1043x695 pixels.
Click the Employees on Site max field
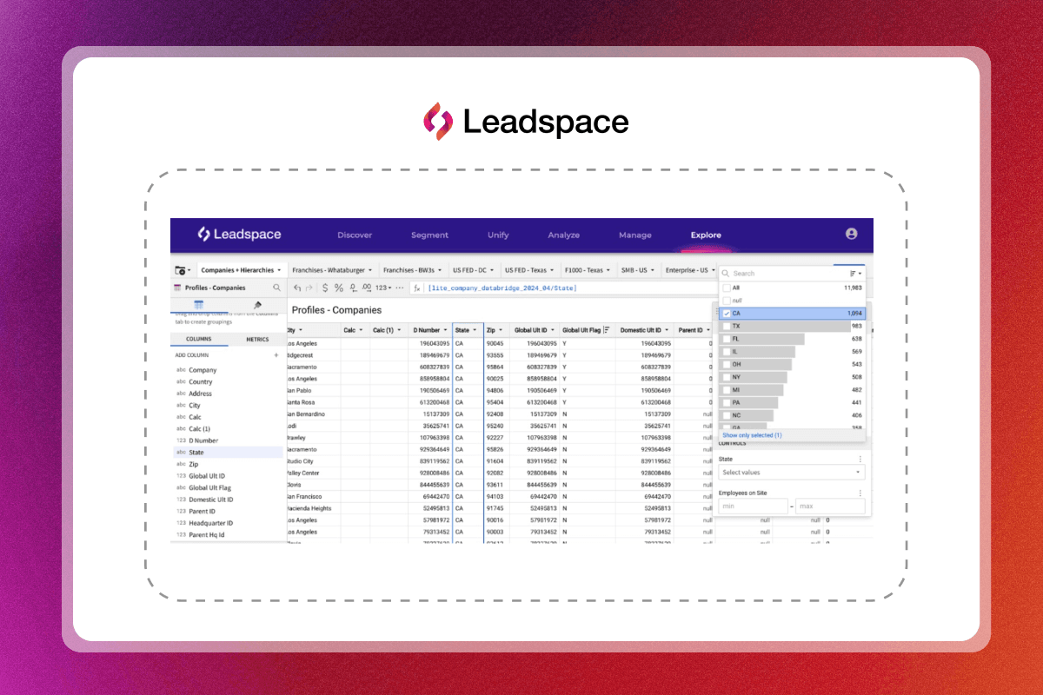pos(830,506)
